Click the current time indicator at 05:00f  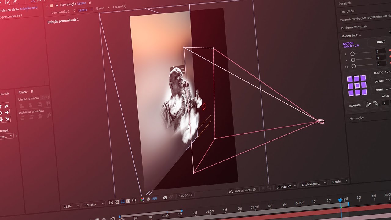coord(340,200)
